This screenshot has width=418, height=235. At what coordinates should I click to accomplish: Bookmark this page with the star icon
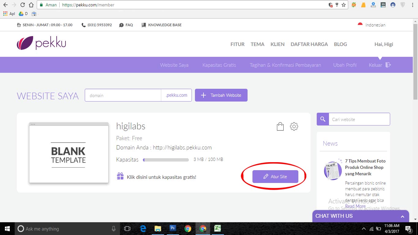coord(344,5)
